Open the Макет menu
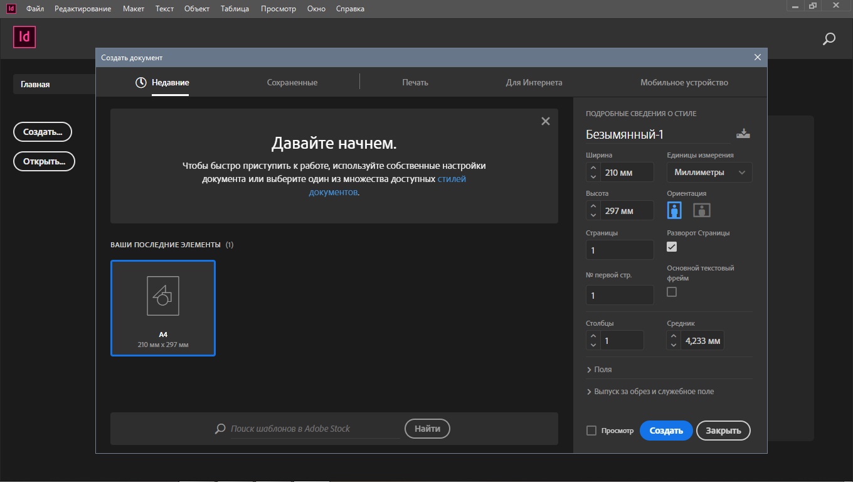The height and width of the screenshot is (482, 853). [133, 9]
